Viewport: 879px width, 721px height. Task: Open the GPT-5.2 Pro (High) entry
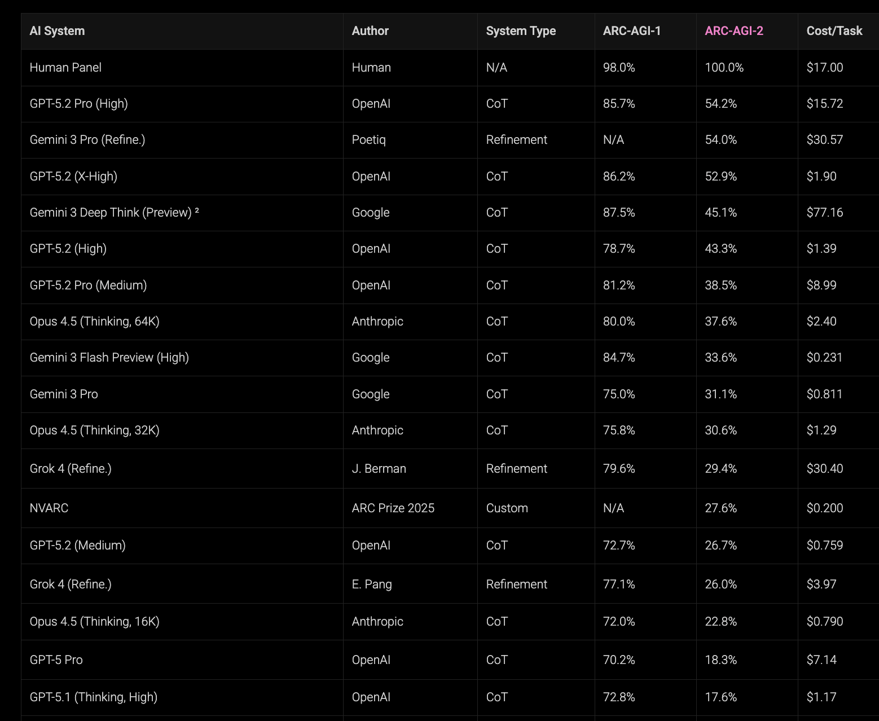click(78, 104)
